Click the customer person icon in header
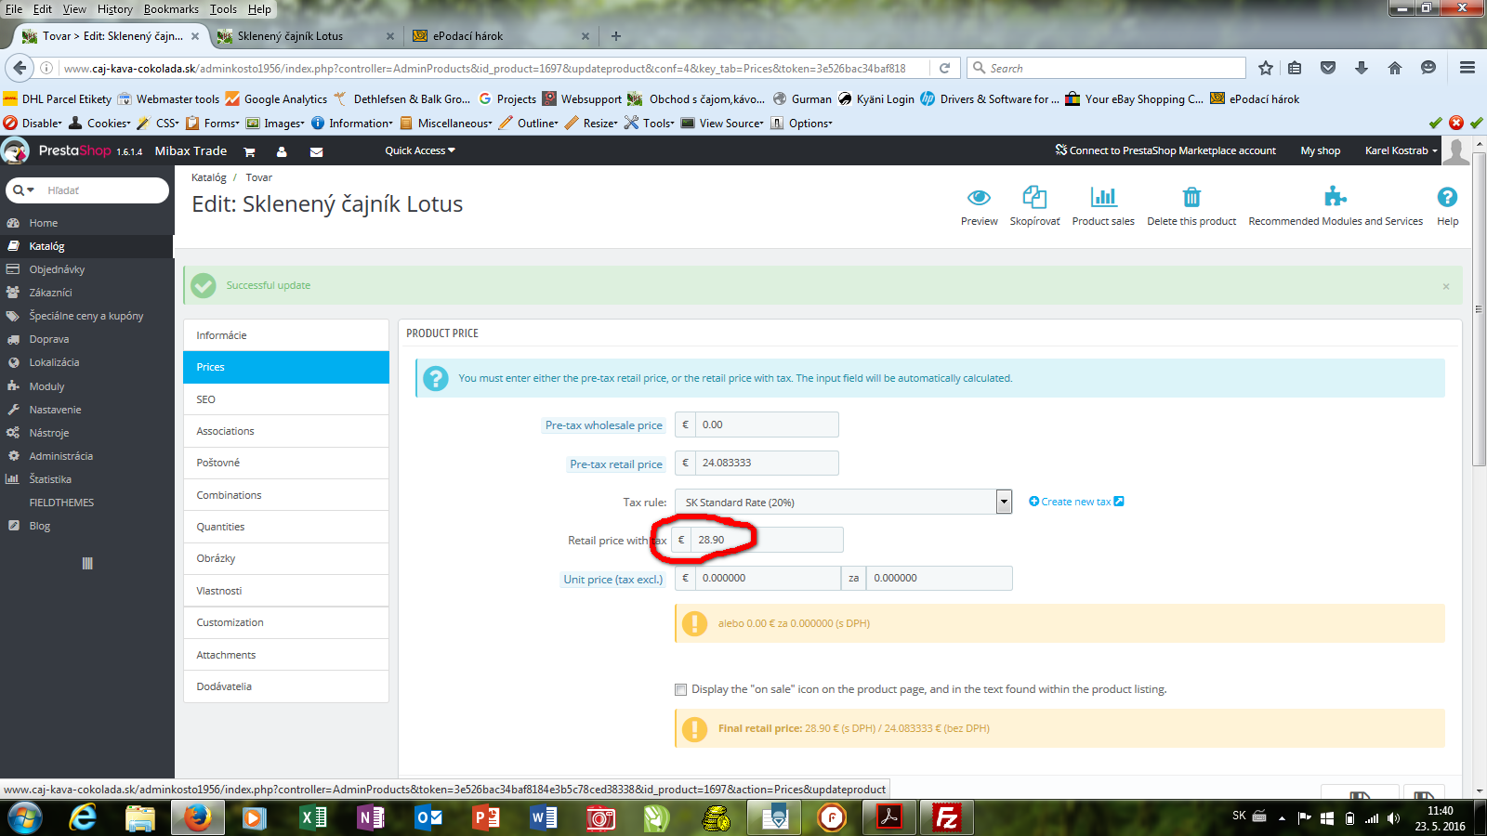 pyautogui.click(x=282, y=151)
